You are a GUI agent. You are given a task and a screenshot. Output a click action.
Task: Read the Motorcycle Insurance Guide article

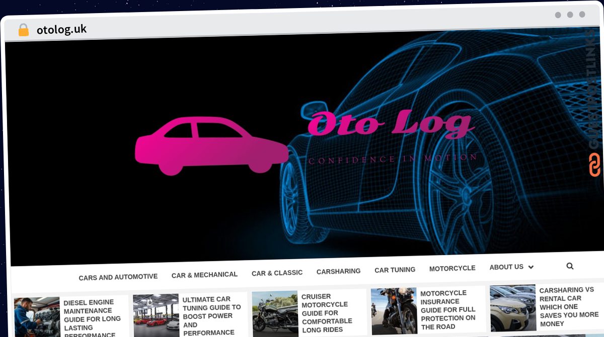pos(448,309)
